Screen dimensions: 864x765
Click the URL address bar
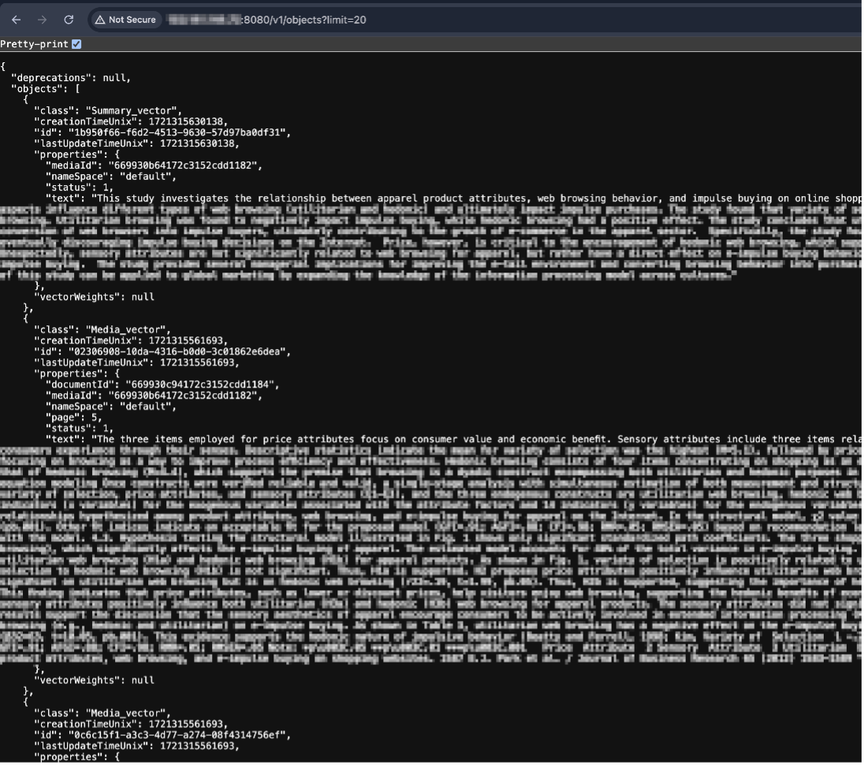tap(473, 20)
